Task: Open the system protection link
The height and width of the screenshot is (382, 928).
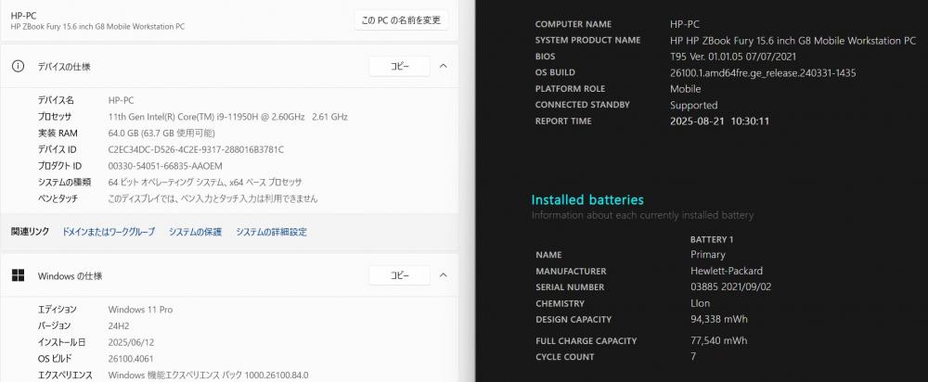Action: coord(195,232)
